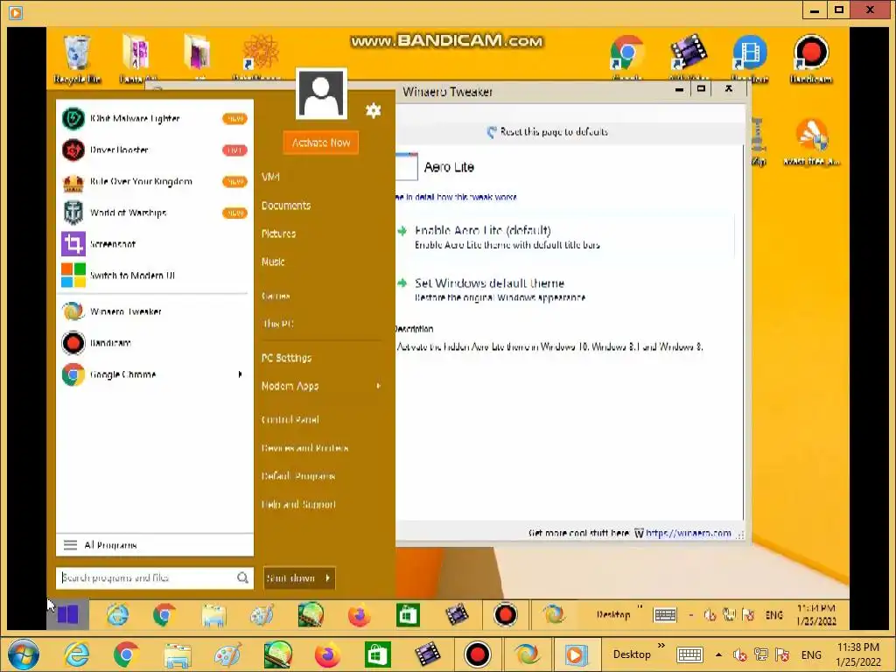Open Google Chrome desktop shortcut in recording
Viewport: 896px width, 672px height.
pos(626,58)
